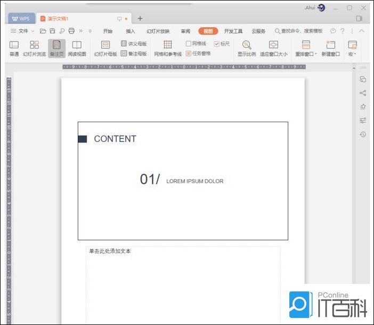This screenshot has height=325, width=374.
Task: Open Slide Master (幻灯片母版)
Action: [105, 49]
